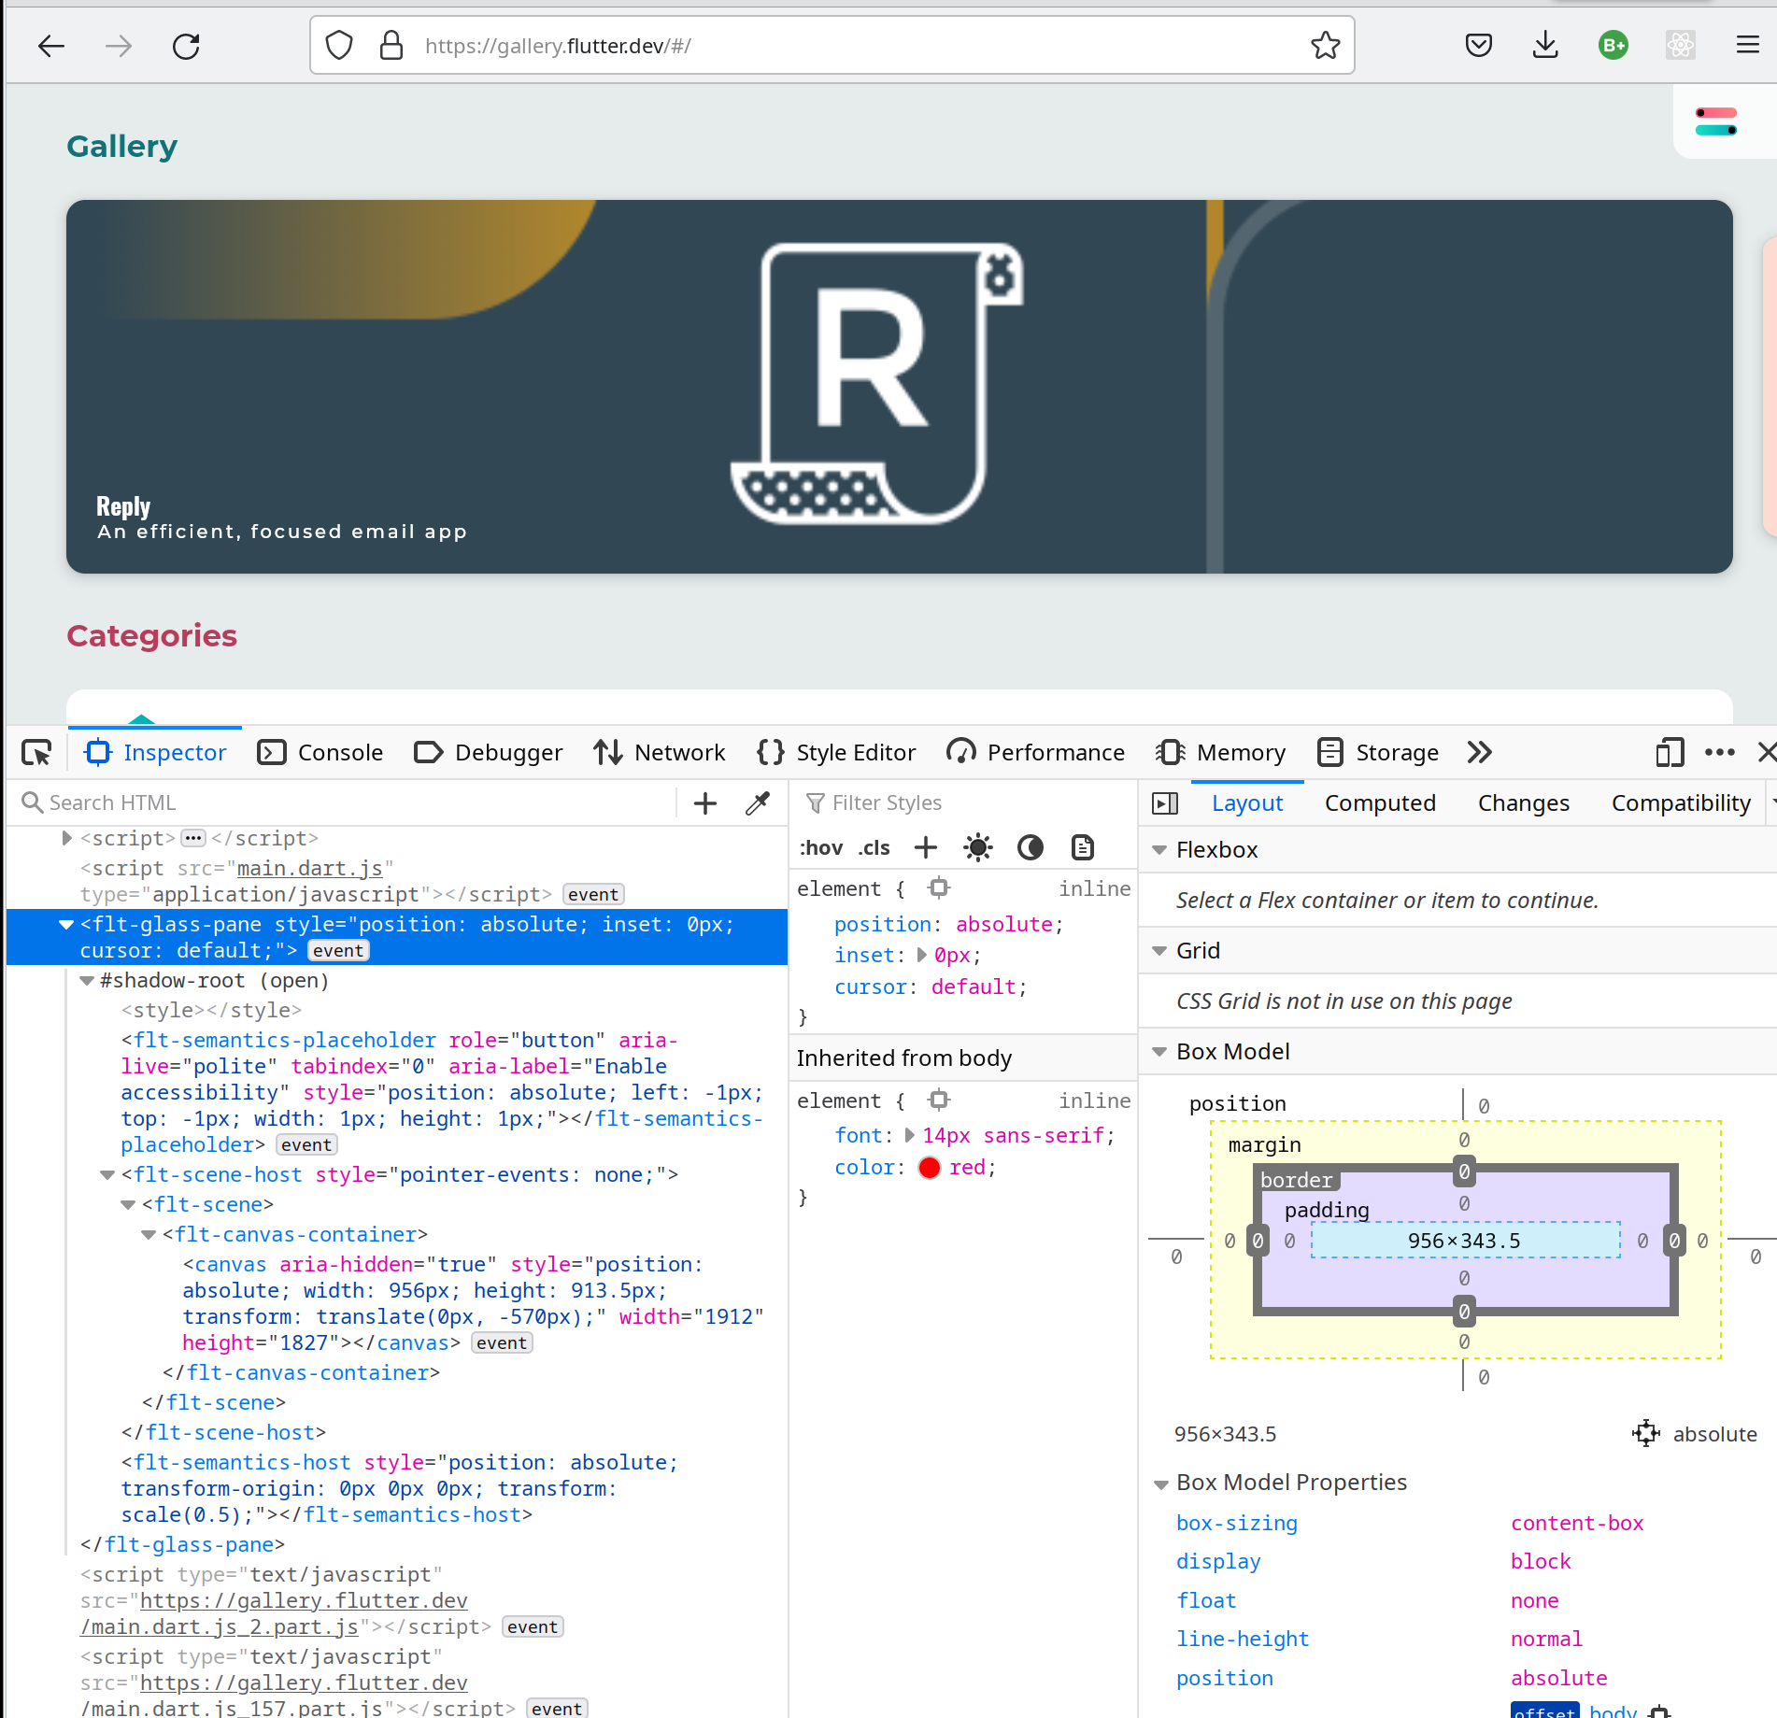Toggle .cls class panel
The width and height of the screenshot is (1777, 1718).
[874, 847]
